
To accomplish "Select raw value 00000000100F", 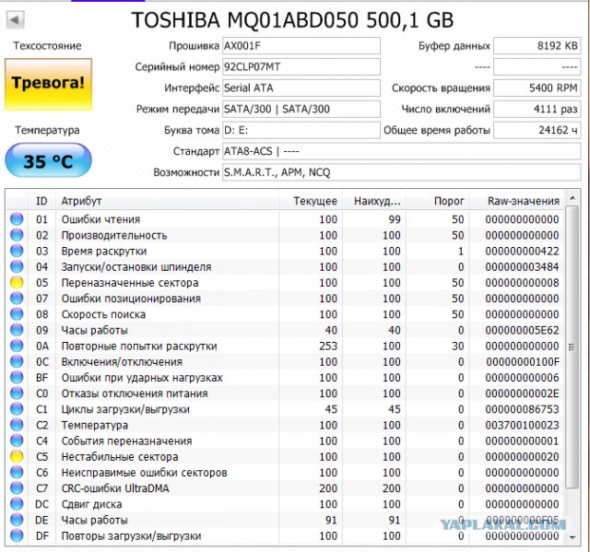I will point(523,362).
